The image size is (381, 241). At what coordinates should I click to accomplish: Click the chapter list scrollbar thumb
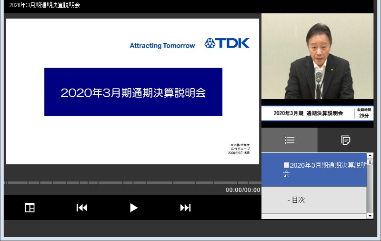point(370,162)
